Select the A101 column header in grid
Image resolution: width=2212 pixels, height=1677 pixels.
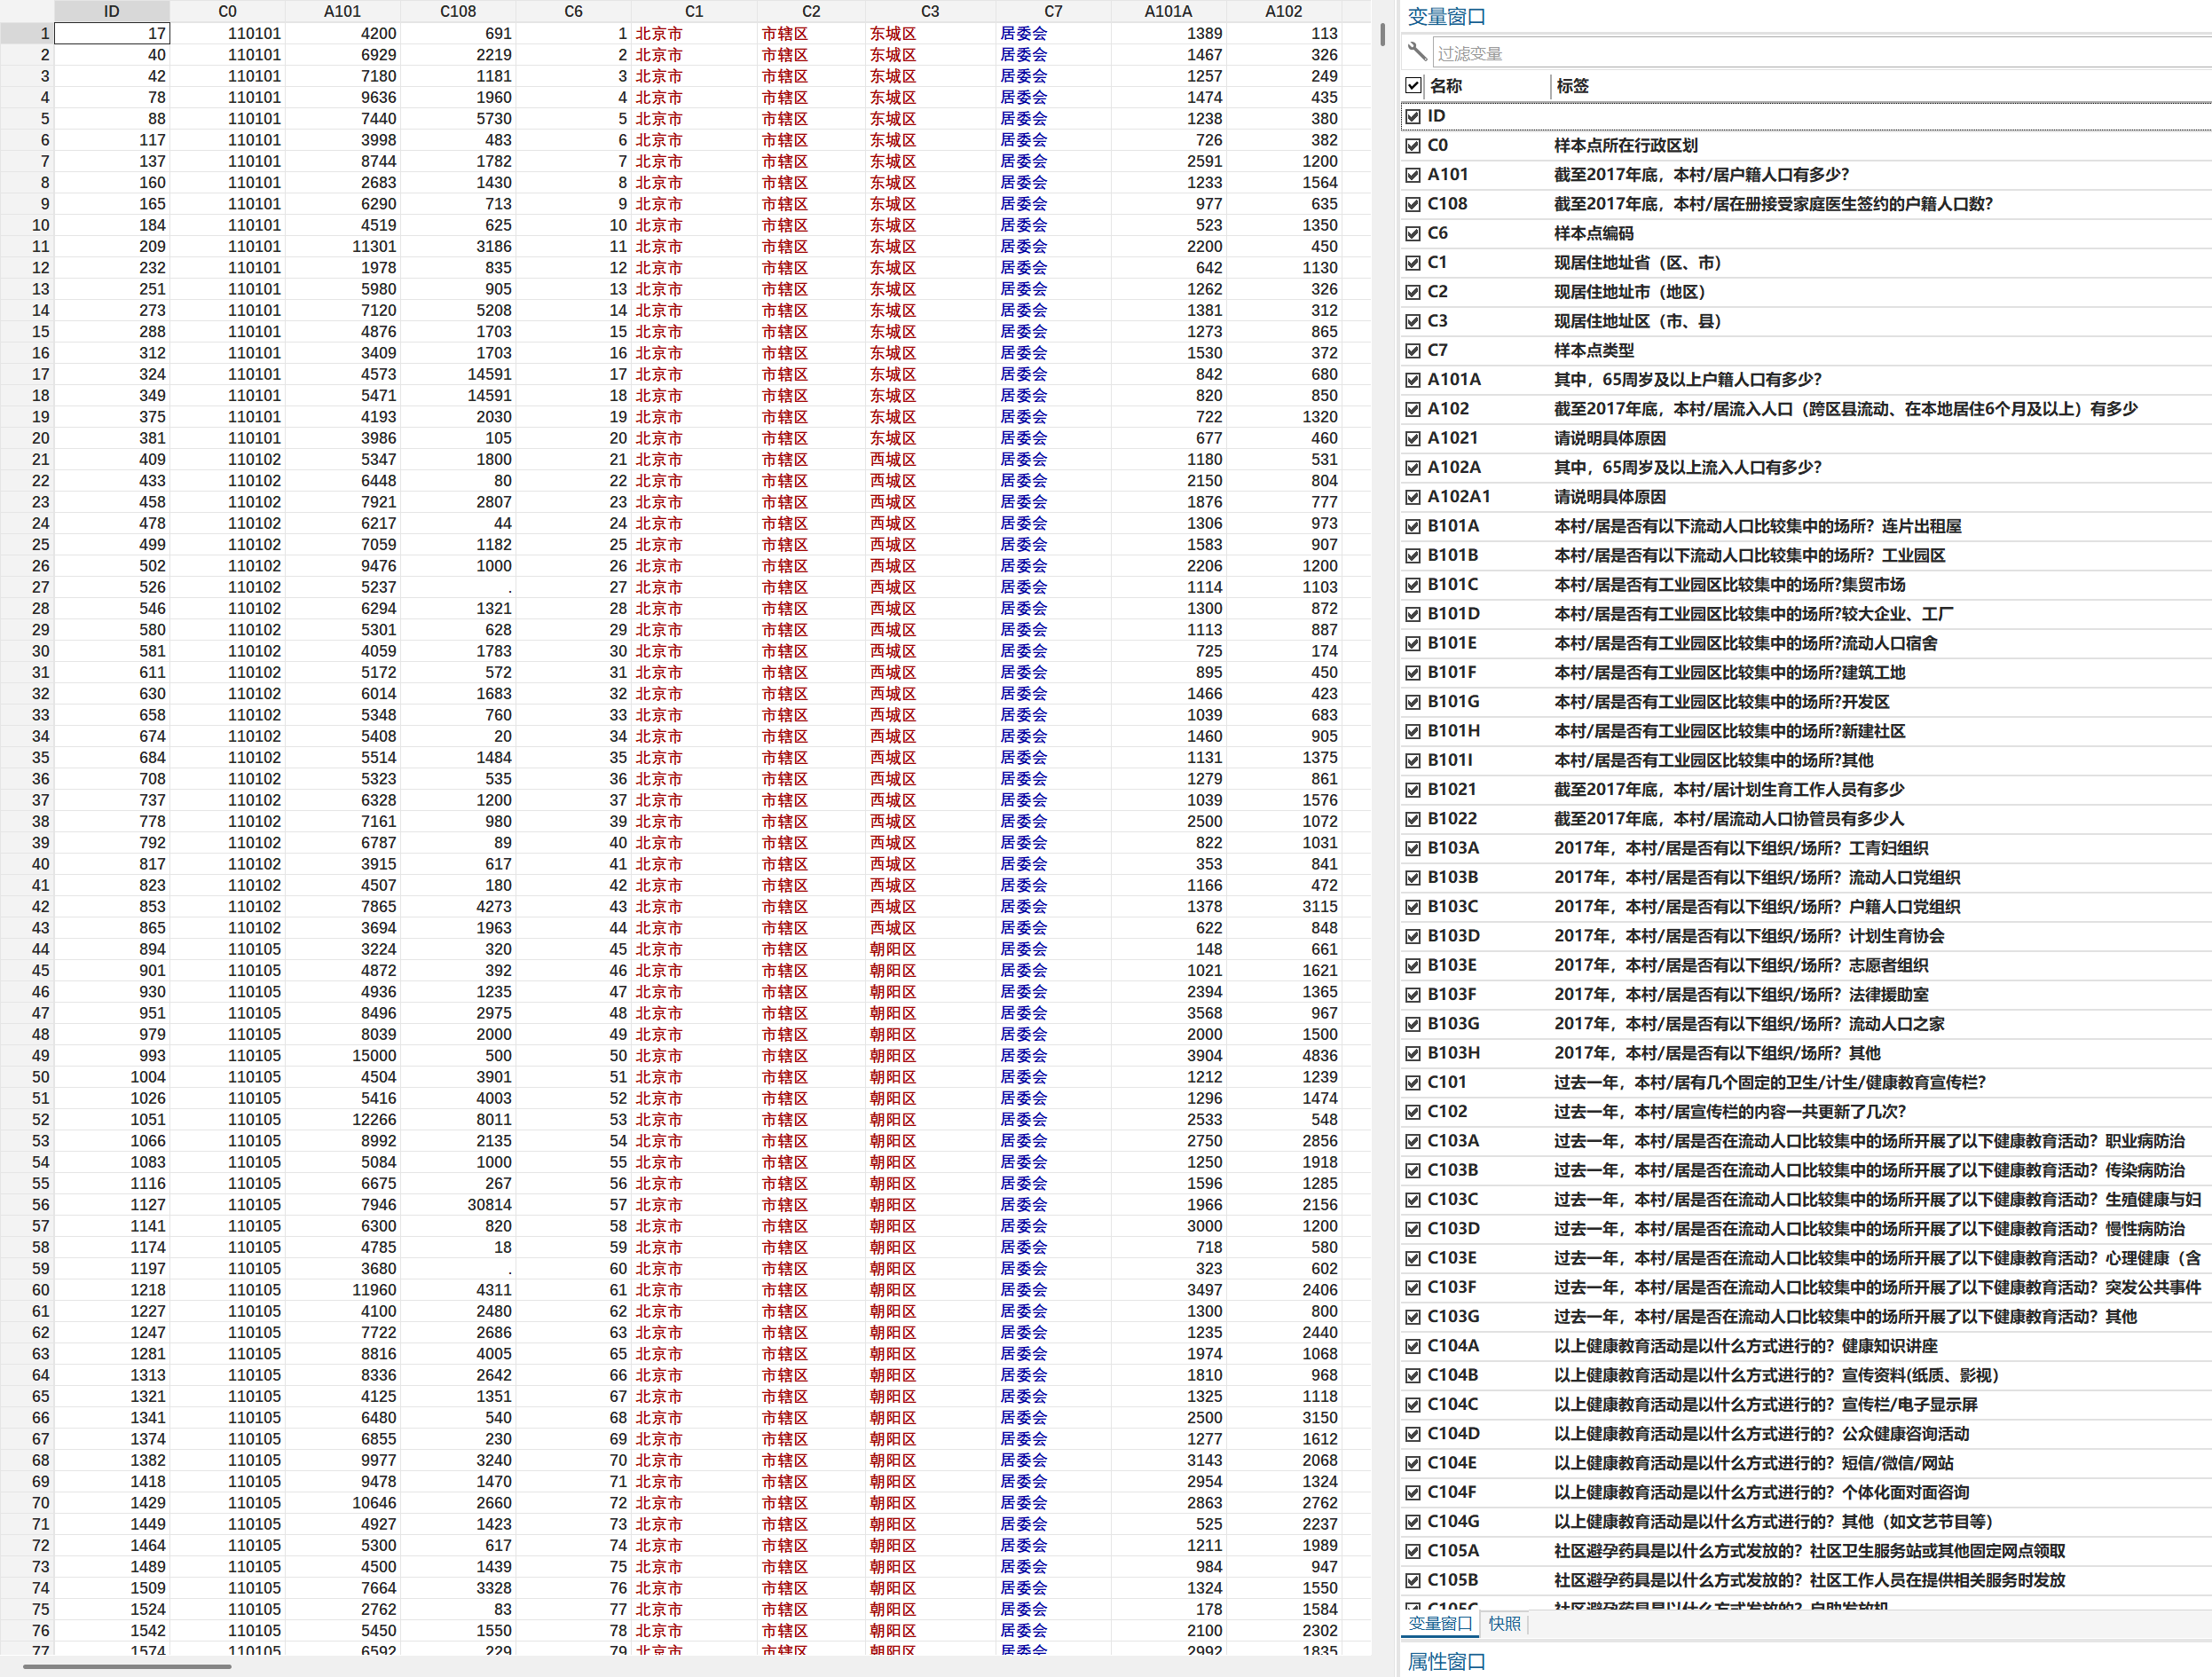(342, 11)
